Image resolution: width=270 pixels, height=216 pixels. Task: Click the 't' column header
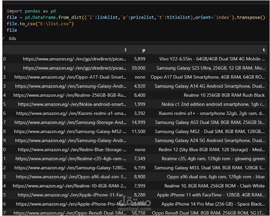264,50
